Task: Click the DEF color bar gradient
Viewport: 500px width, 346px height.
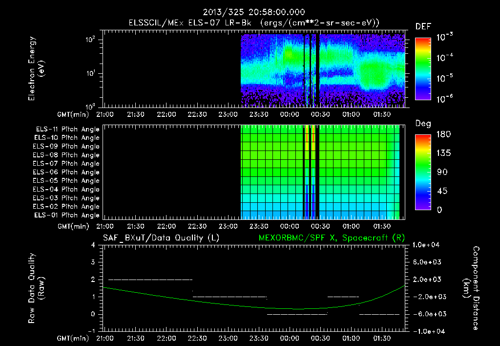Action: pyautogui.click(x=423, y=69)
